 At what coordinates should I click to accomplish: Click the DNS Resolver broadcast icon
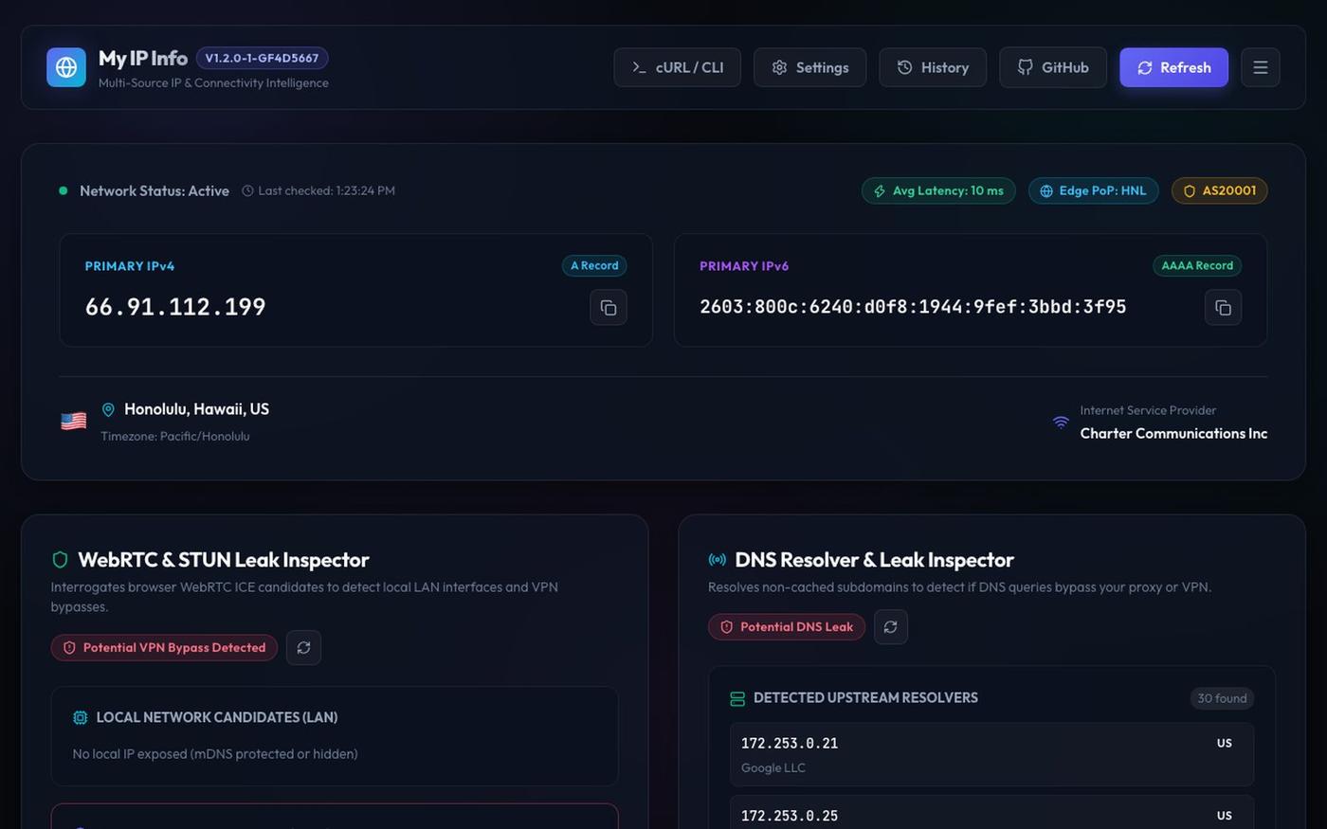click(718, 560)
